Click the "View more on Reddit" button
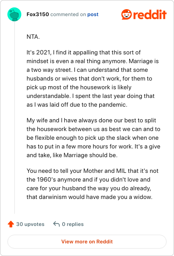 coord(87,242)
